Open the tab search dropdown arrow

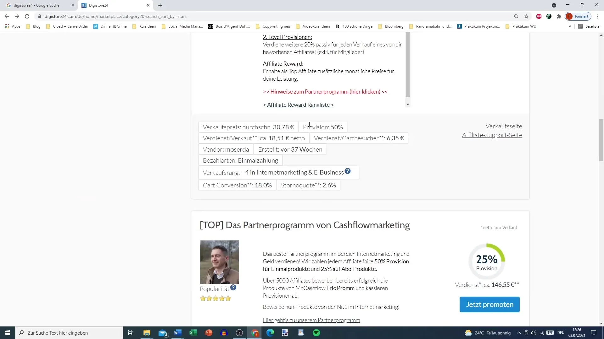554,5
